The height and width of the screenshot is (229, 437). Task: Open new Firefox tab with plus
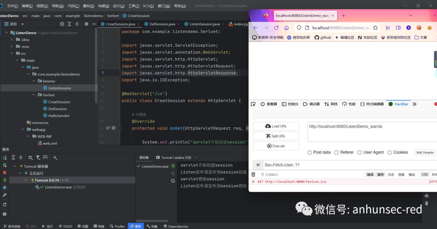[344, 16]
